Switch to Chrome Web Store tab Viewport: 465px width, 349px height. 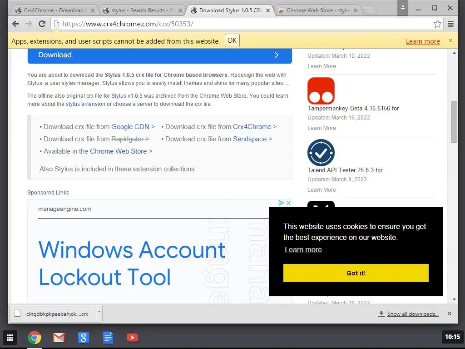[x=317, y=10]
